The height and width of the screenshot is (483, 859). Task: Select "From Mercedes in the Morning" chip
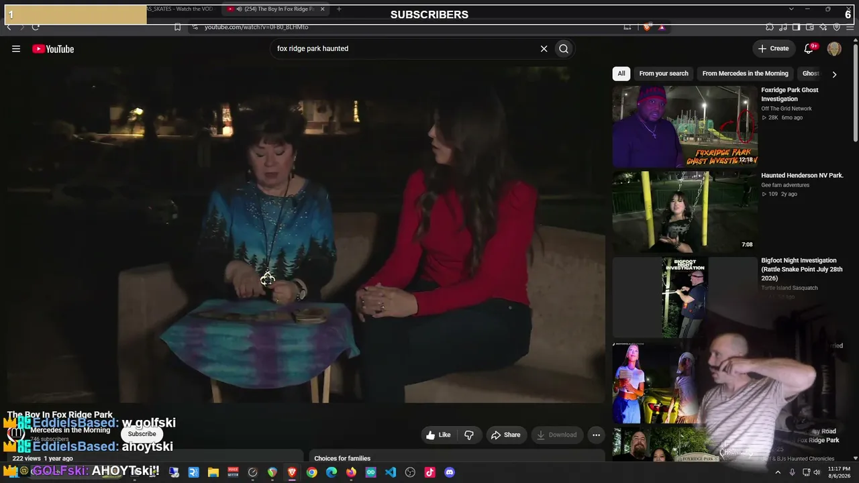coord(745,74)
